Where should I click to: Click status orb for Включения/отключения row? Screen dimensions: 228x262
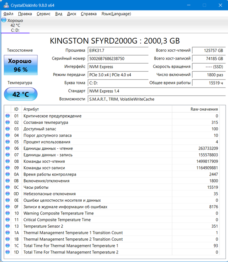(x=8, y=181)
